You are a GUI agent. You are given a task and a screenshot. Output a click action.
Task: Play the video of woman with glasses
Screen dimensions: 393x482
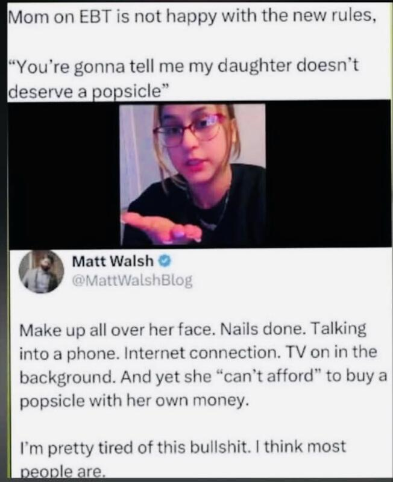pyautogui.click(x=192, y=175)
